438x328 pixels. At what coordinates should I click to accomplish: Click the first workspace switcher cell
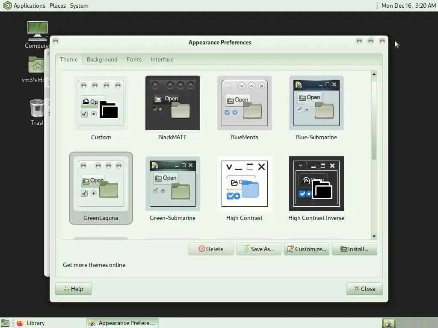click(388, 323)
